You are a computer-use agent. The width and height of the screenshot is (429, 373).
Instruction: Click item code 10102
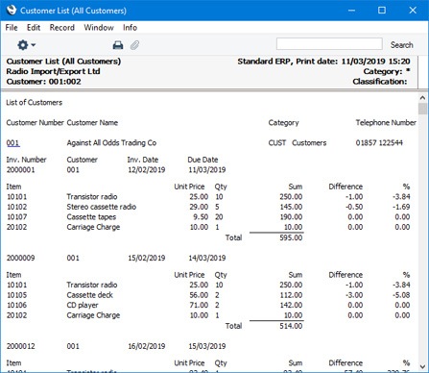coord(17,207)
